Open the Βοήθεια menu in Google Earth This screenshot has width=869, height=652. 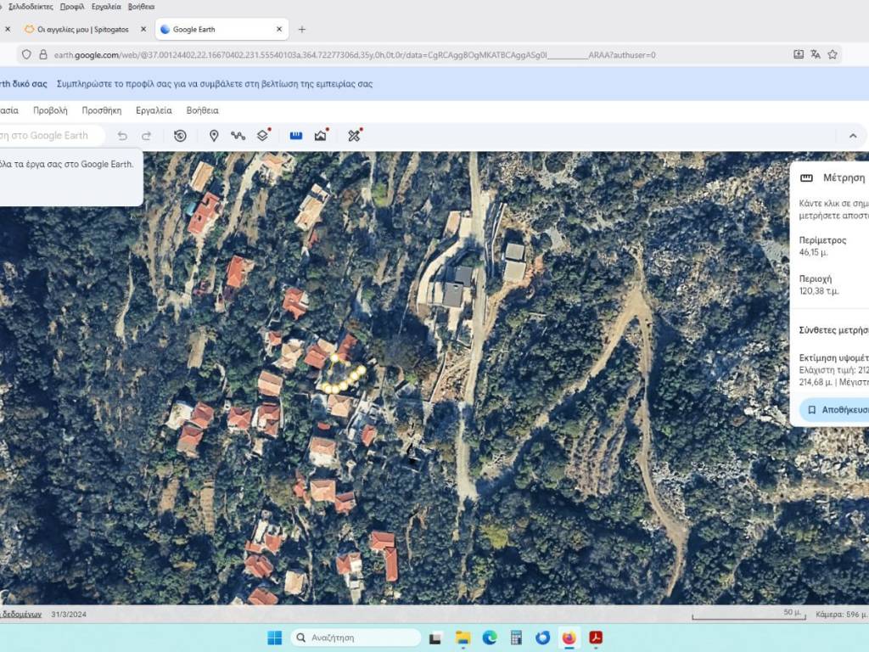pos(202,110)
